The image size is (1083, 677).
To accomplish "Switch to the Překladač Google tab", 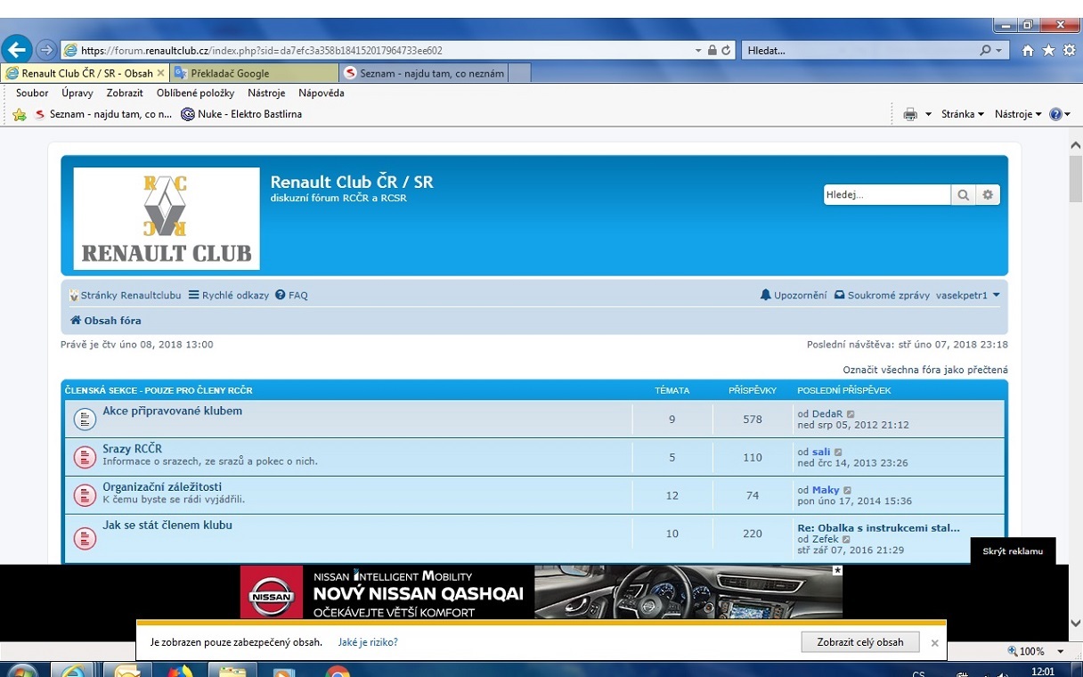I will (254, 73).
